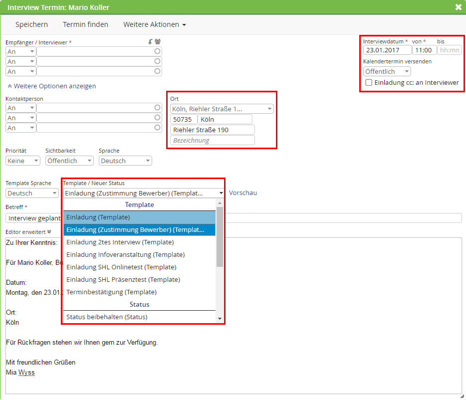Expand Weitere Aktionen menu

coord(155,24)
